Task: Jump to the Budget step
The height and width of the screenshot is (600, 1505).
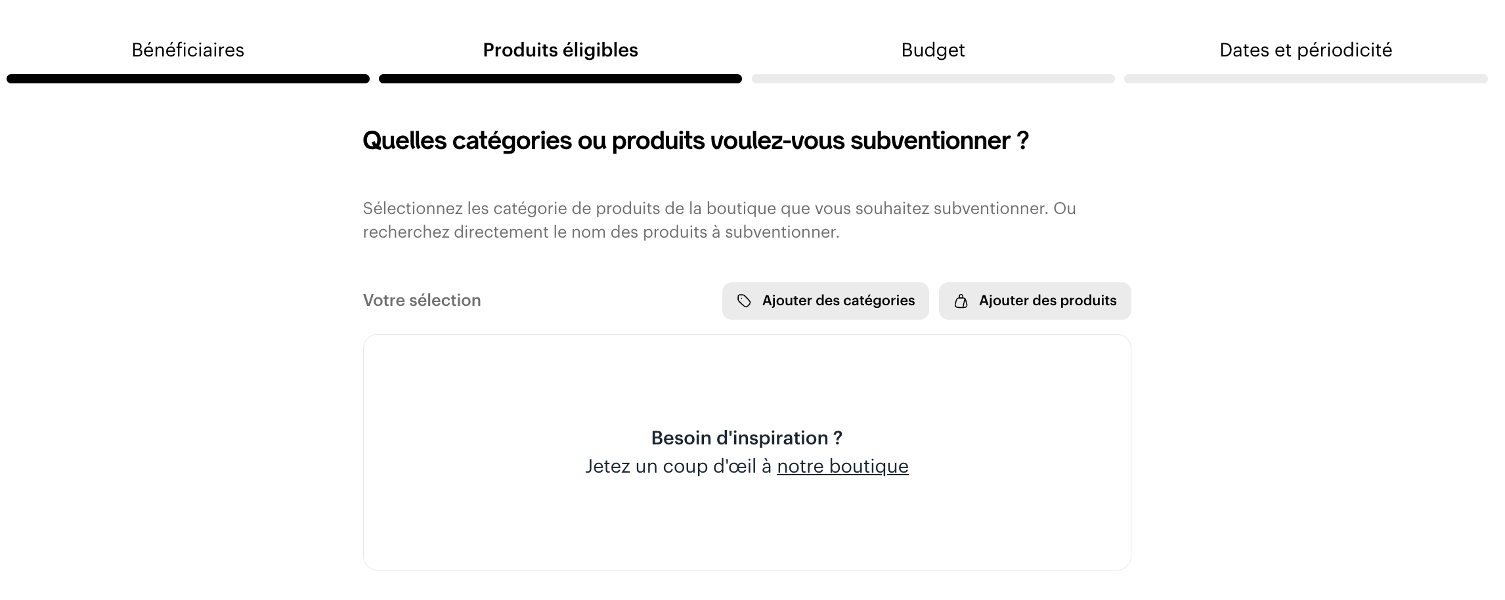Action: [x=932, y=50]
